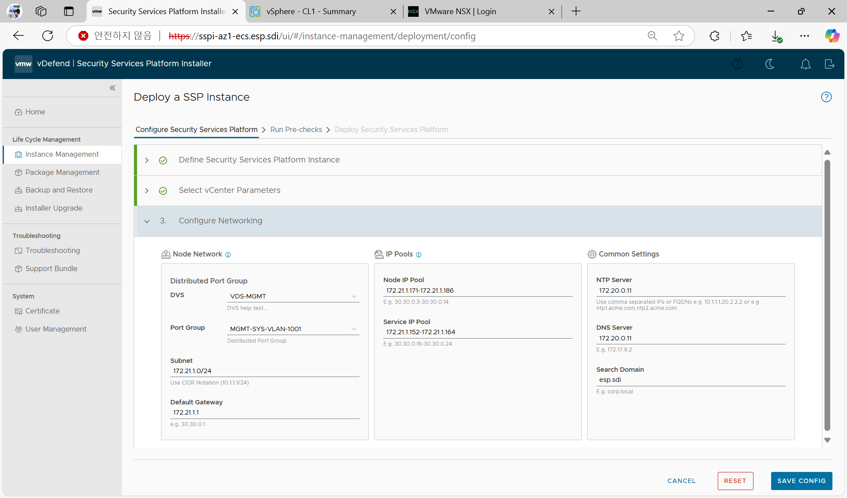Click browser profile avatar
This screenshot has height=498, width=847.
(x=15, y=11)
